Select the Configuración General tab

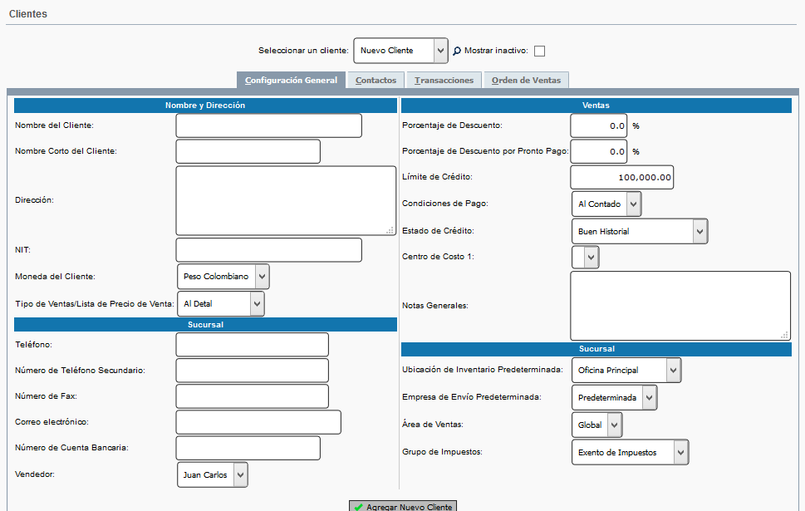pyautogui.click(x=291, y=81)
